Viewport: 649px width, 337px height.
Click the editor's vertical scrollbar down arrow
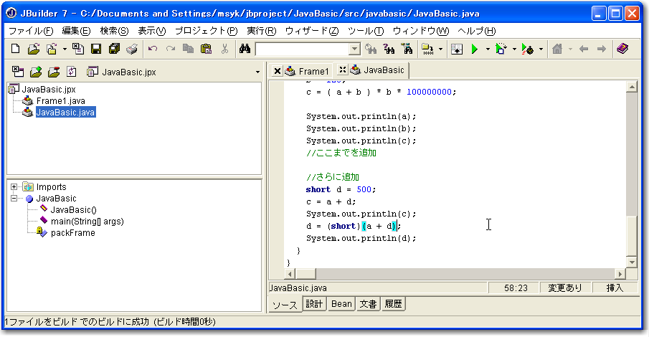point(631,263)
